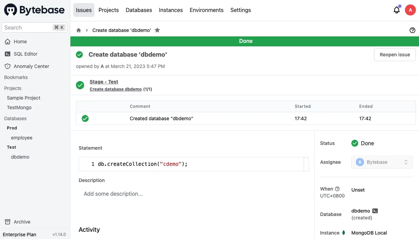Click the help icon next to When
The height and width of the screenshot is (239, 419).
pyautogui.click(x=337, y=189)
